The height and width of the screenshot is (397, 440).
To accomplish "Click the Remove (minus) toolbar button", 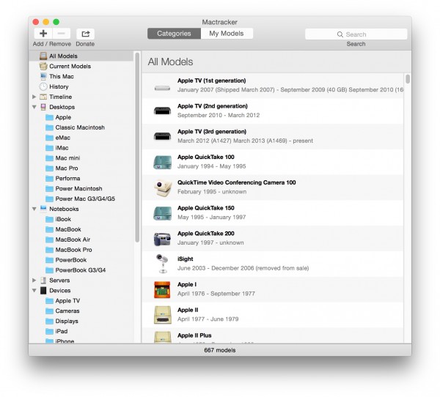I will 61,34.
